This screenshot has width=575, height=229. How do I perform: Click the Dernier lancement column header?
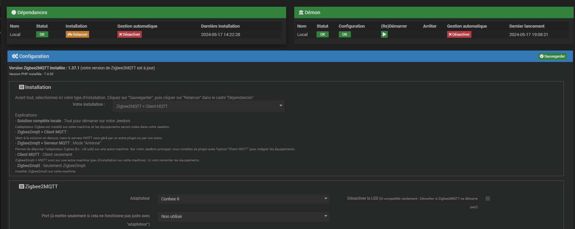527,26
